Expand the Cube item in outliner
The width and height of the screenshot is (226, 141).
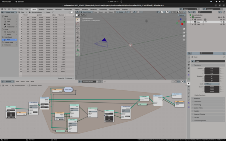click(193, 22)
